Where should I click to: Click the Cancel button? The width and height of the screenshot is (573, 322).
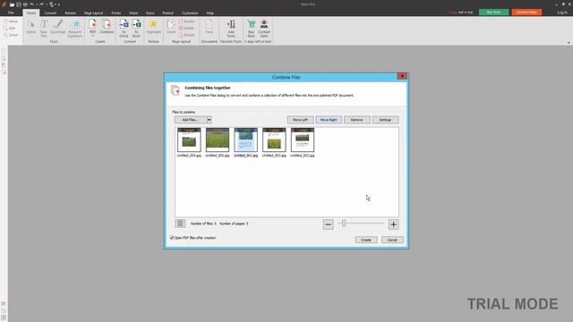point(392,240)
